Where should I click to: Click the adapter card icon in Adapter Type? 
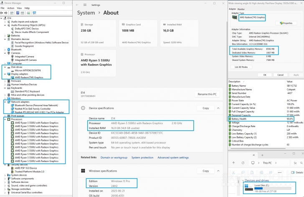click(x=235, y=17)
